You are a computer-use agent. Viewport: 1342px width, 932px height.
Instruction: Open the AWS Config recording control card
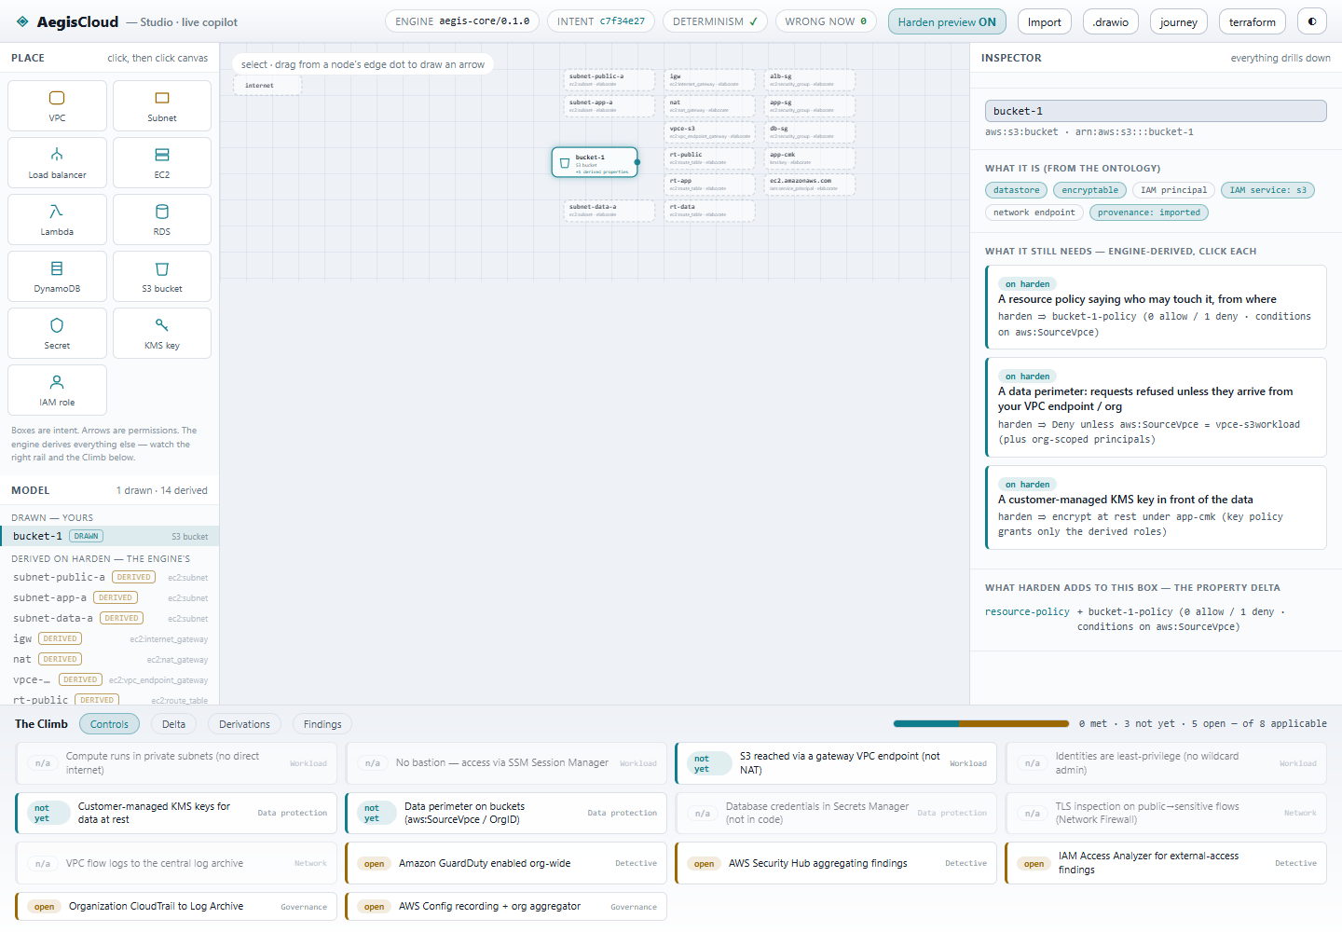506,907
